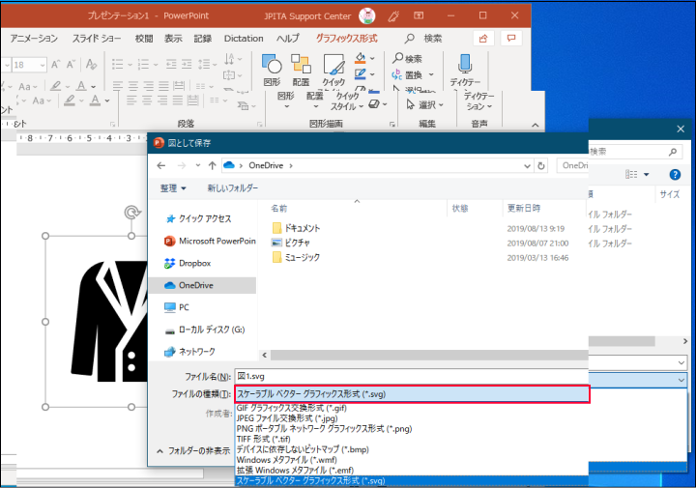
Task: Switch to the グラフィックス形式 ribbon tab
Action: [x=347, y=39]
